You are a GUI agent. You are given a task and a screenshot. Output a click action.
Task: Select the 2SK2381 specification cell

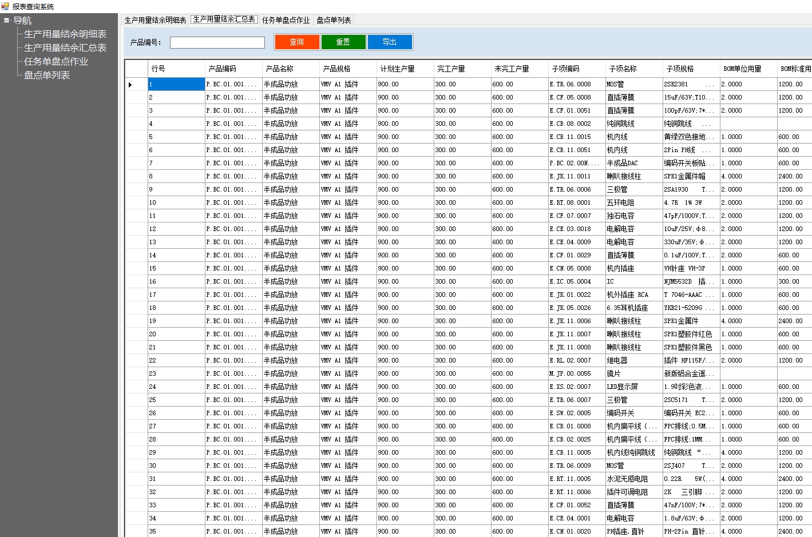pyautogui.click(x=691, y=85)
